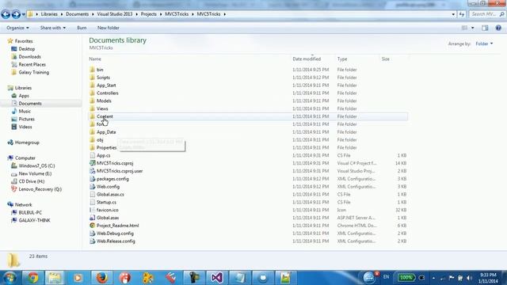Open Recent Places in Favorites
The height and width of the screenshot is (285, 507).
tap(32, 64)
